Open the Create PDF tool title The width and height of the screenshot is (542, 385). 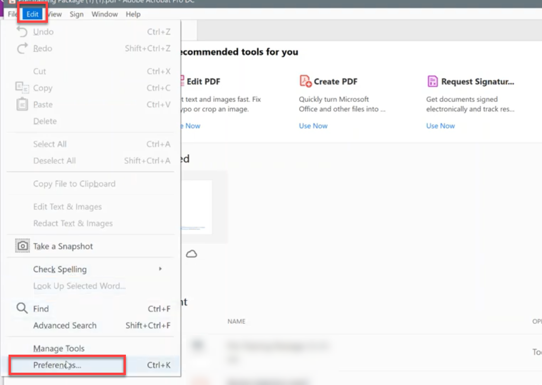[x=335, y=82]
